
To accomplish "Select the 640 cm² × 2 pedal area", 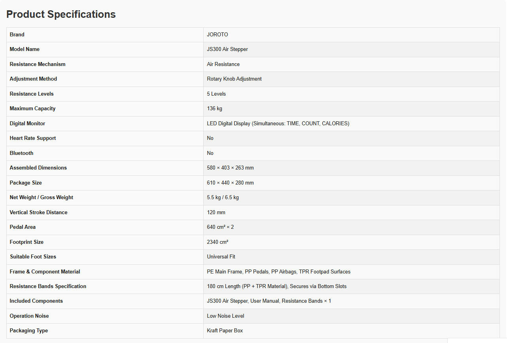I will pyautogui.click(x=220, y=227).
